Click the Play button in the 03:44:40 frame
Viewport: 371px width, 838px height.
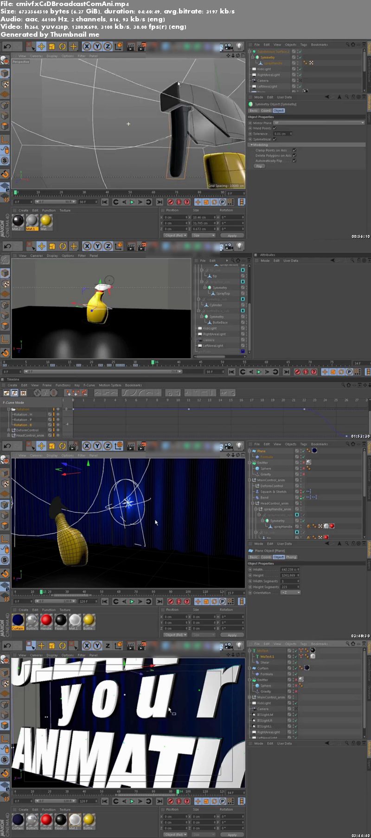[x=132, y=801]
